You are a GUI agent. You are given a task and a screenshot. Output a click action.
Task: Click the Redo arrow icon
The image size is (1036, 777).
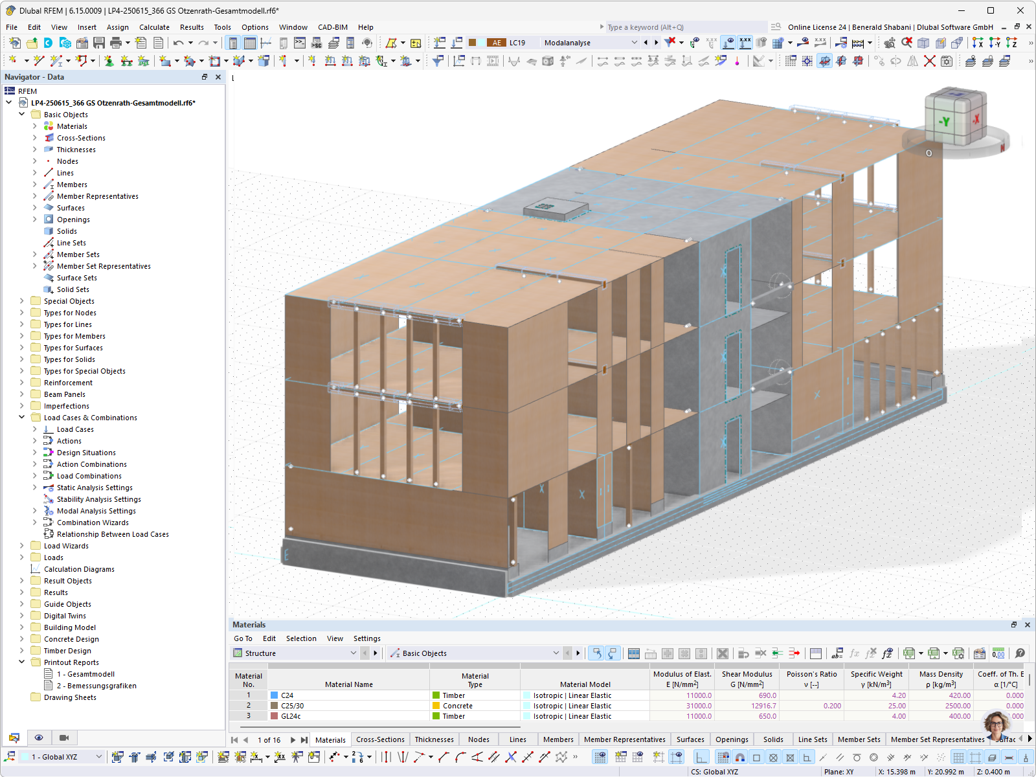[203, 43]
